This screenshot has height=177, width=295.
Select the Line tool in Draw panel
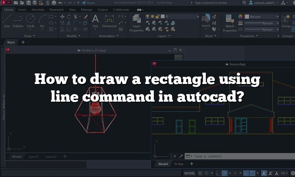pos(7,21)
